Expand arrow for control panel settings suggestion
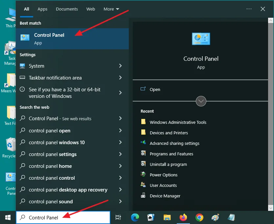274x224 pixels. [120, 154]
